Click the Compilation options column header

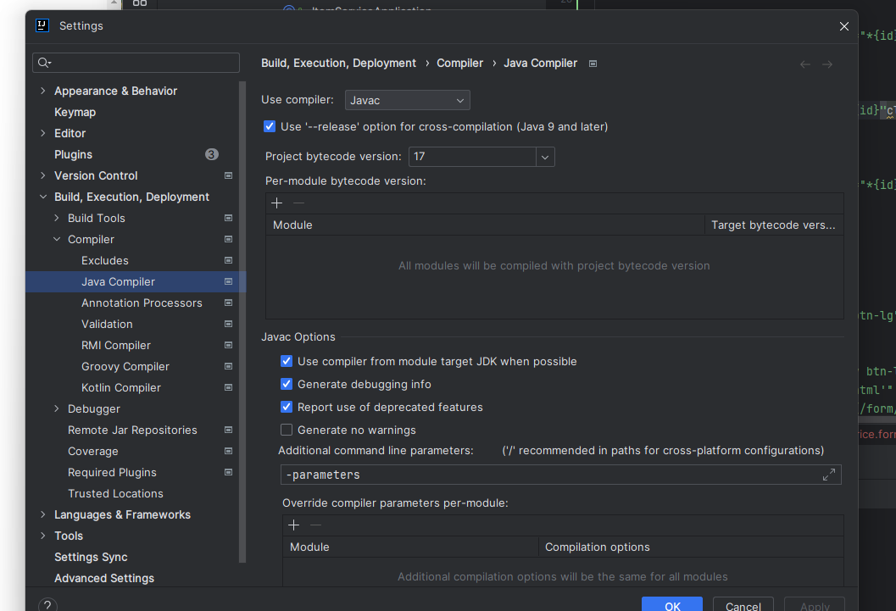691,547
